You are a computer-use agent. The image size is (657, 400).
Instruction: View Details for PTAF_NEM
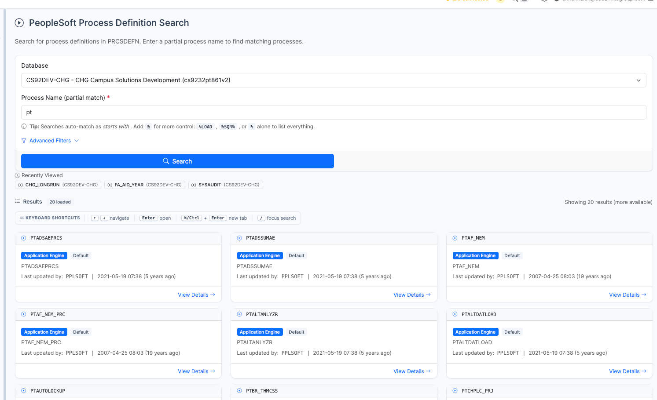tap(628, 295)
